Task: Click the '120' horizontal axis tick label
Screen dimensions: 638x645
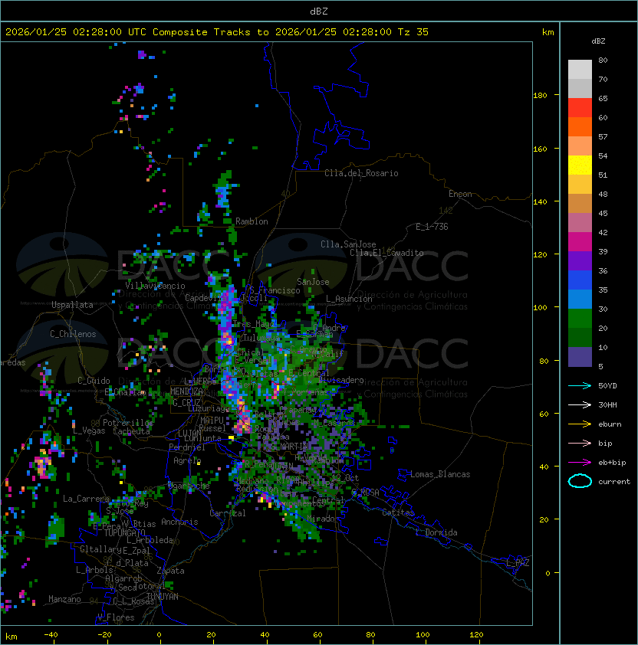Action: (x=476, y=635)
